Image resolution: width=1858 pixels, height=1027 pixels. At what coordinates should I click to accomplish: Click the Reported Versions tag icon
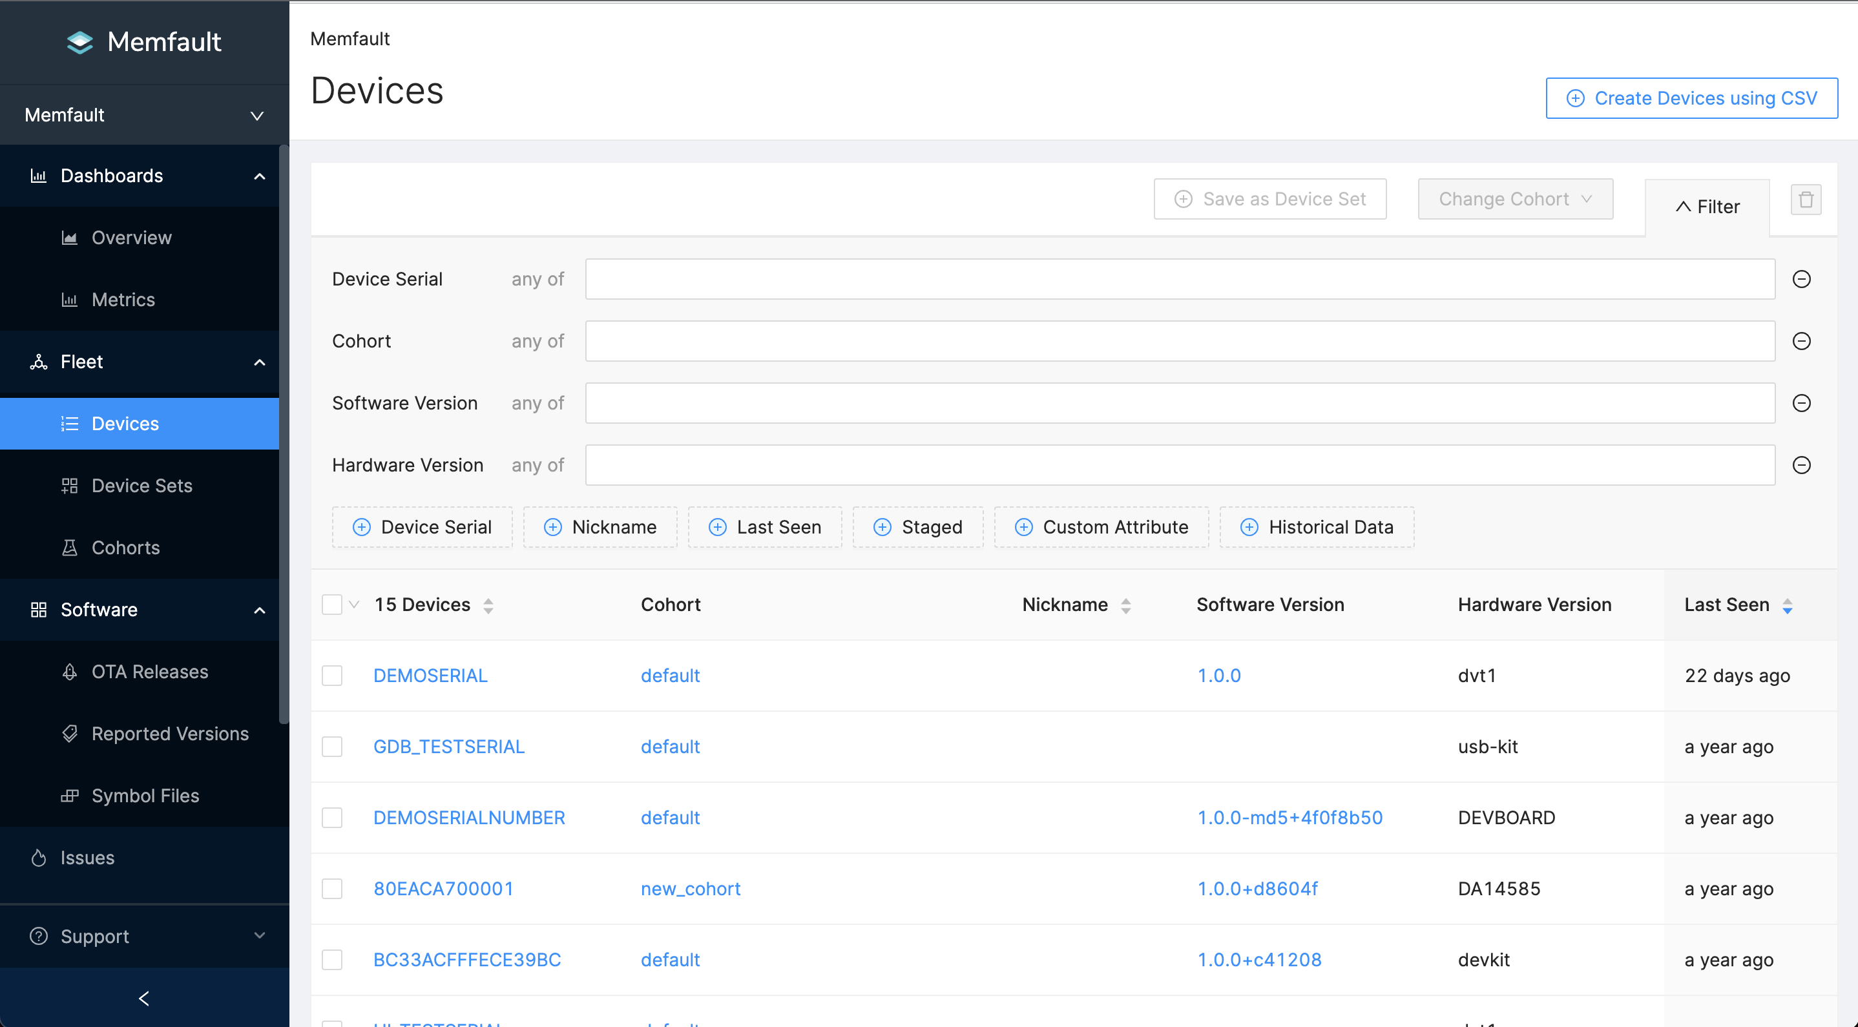[69, 734]
